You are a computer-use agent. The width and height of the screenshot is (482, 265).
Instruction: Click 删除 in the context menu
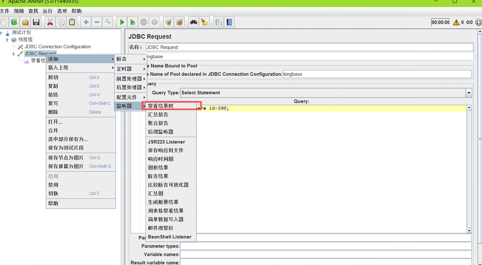coord(81,112)
